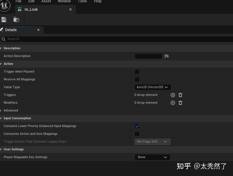Image resolution: width=233 pixels, height=176 pixels.
Task: Add a new element to Modifiers array
Action: point(173,103)
